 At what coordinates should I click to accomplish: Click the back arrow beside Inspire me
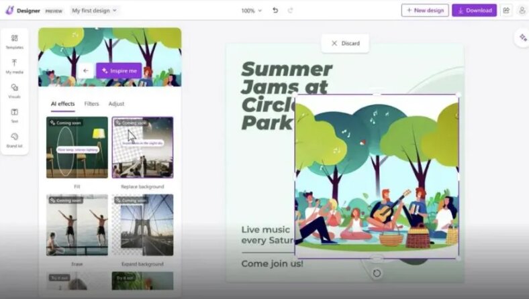85,70
